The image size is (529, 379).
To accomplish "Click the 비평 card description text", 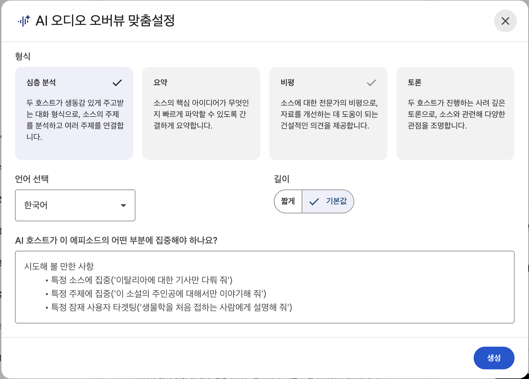I will point(329,114).
